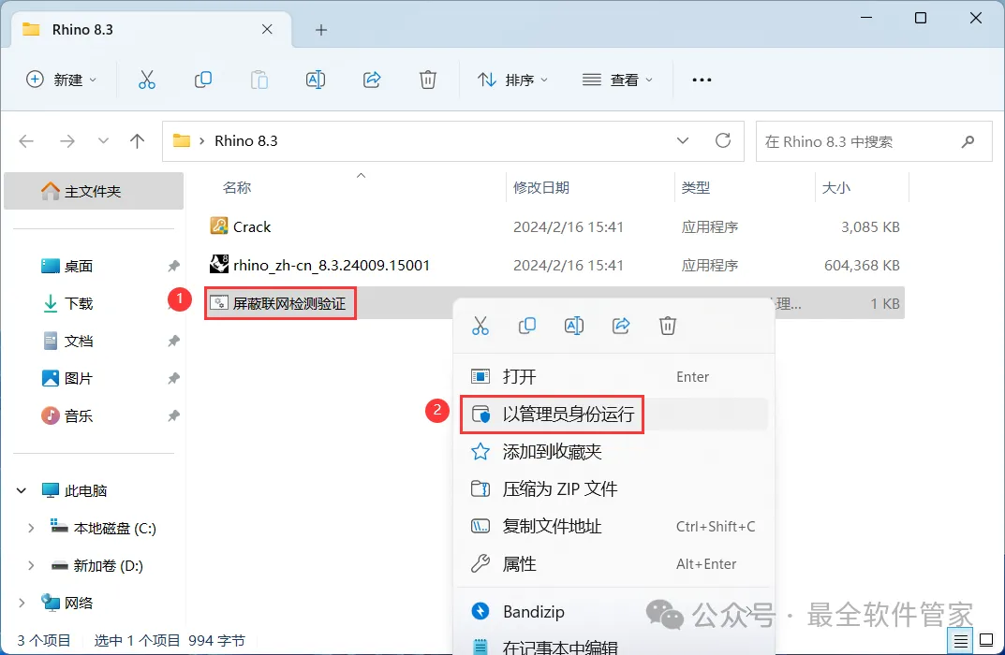Click the pin icon next to 音乐

[x=173, y=416]
